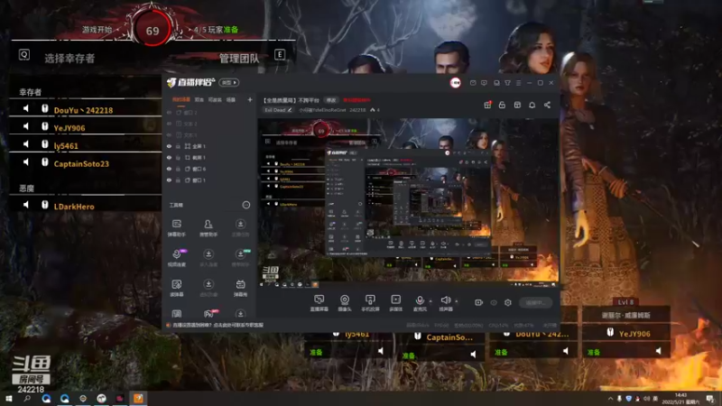
Task: Toggle visibility eye for 窗口 1 source
Action: (169, 180)
